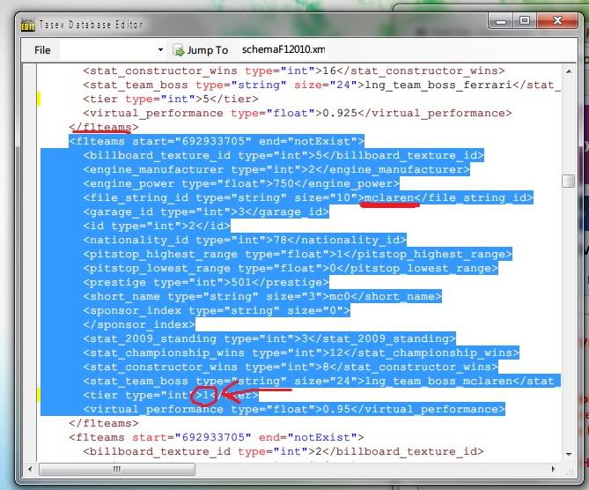
Task: Click the garage_id 3 line
Action: (206, 212)
